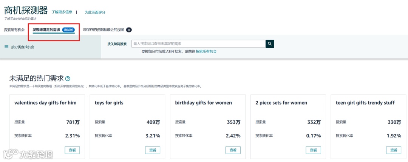408x162 pixels.
Task: Open the 了解更多信息 link
Action: pos(62,12)
